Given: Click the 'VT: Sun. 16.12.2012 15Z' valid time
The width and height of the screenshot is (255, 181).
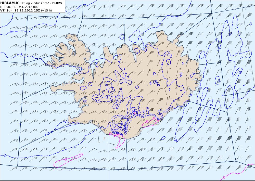Looking at the screenshot, I should [20, 10].
